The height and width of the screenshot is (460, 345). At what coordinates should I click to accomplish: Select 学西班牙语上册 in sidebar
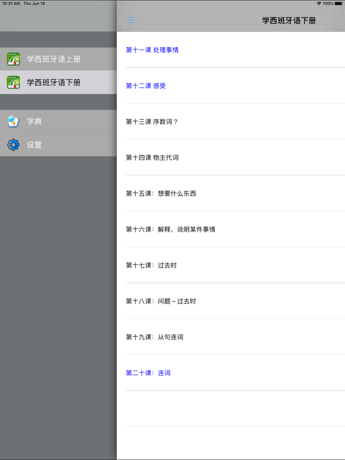pos(59,59)
